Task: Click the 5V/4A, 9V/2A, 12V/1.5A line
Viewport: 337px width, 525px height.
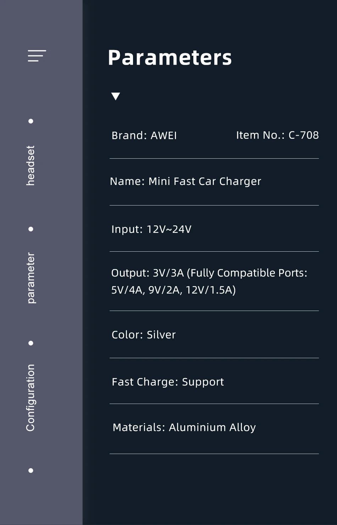Action: tap(173, 290)
